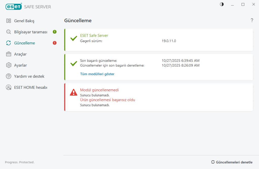The height and width of the screenshot is (169, 259).
Task: Click the red notification badge on Güncelleme
Action: coord(55,43)
